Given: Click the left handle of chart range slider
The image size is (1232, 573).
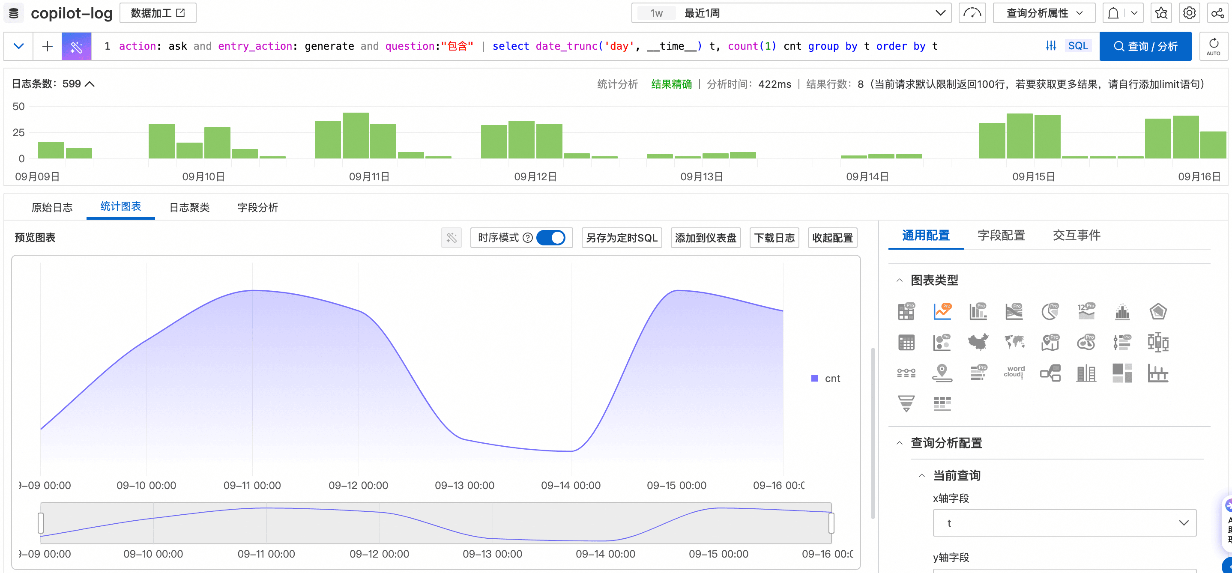Looking at the screenshot, I should point(41,523).
